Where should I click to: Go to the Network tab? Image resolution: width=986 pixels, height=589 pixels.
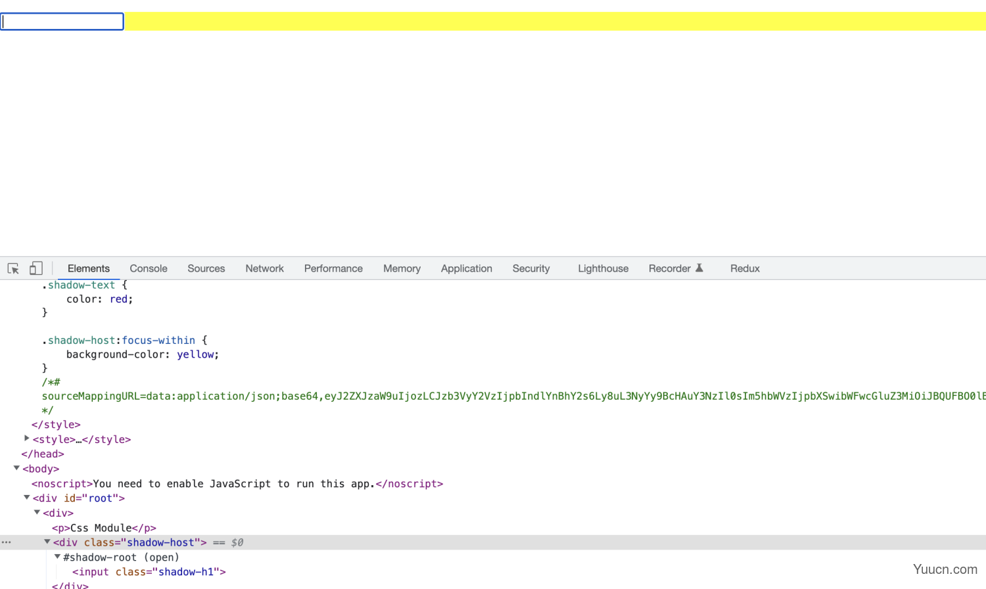[x=265, y=268]
